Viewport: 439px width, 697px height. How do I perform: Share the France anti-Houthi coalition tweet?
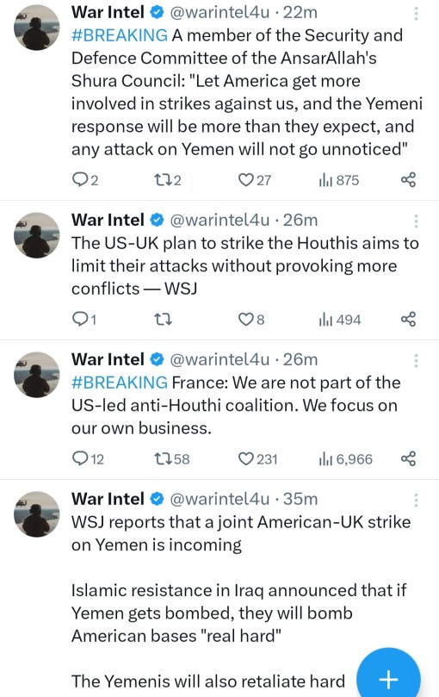coord(408,458)
